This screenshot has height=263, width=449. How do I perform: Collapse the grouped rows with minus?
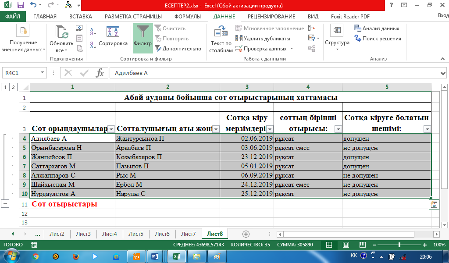coord(5,204)
